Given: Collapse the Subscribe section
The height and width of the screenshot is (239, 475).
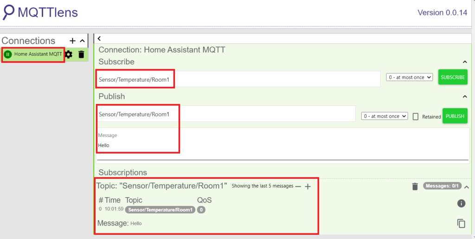Looking at the screenshot, I should tap(465, 62).
